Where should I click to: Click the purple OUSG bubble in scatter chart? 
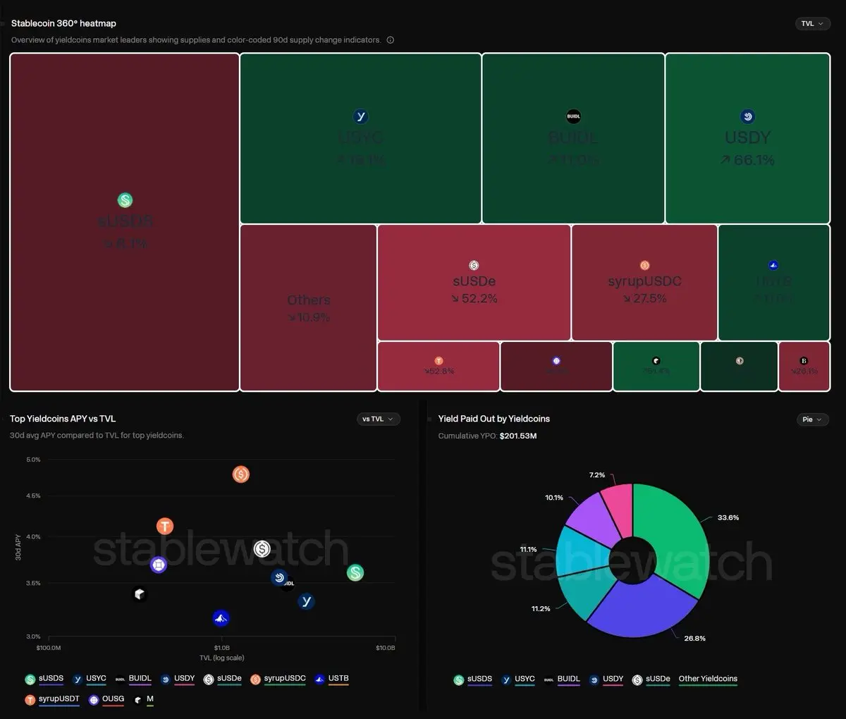click(x=158, y=565)
